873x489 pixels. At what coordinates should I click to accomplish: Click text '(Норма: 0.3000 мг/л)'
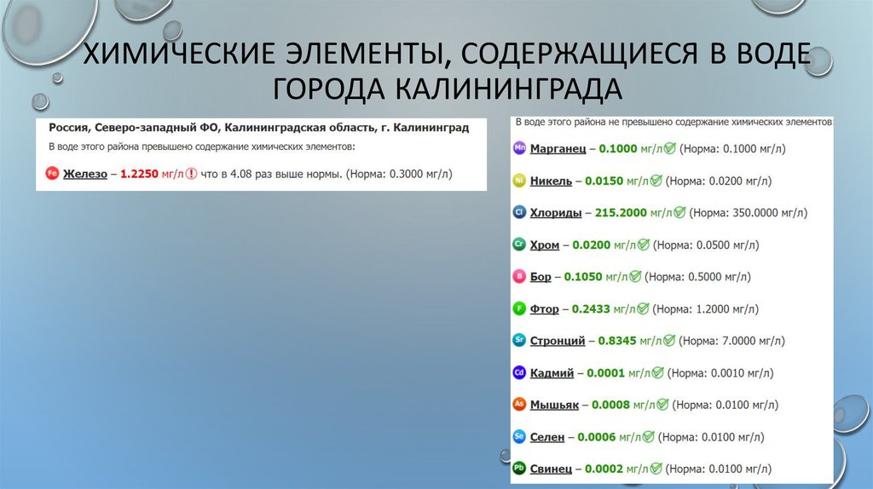click(x=399, y=174)
